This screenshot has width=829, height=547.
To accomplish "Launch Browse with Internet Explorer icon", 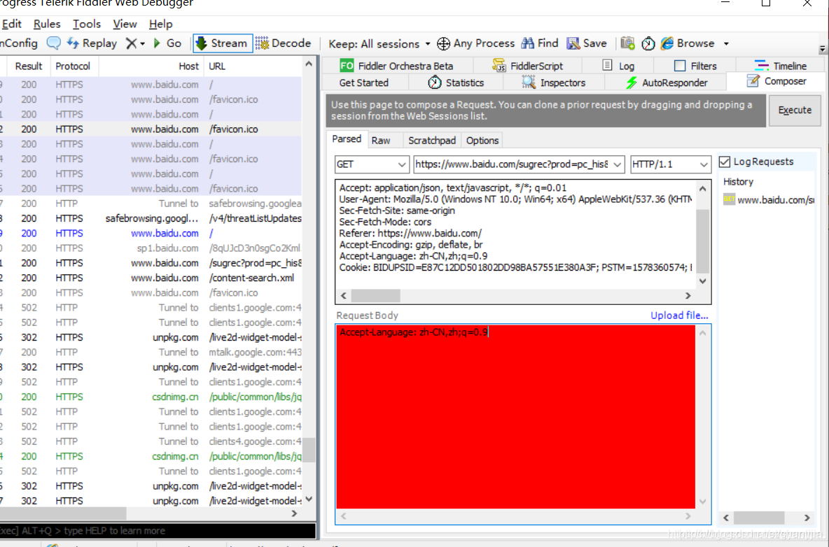I will click(x=688, y=43).
